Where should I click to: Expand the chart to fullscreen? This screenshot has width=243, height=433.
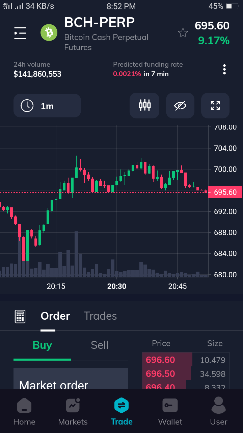coord(215,106)
